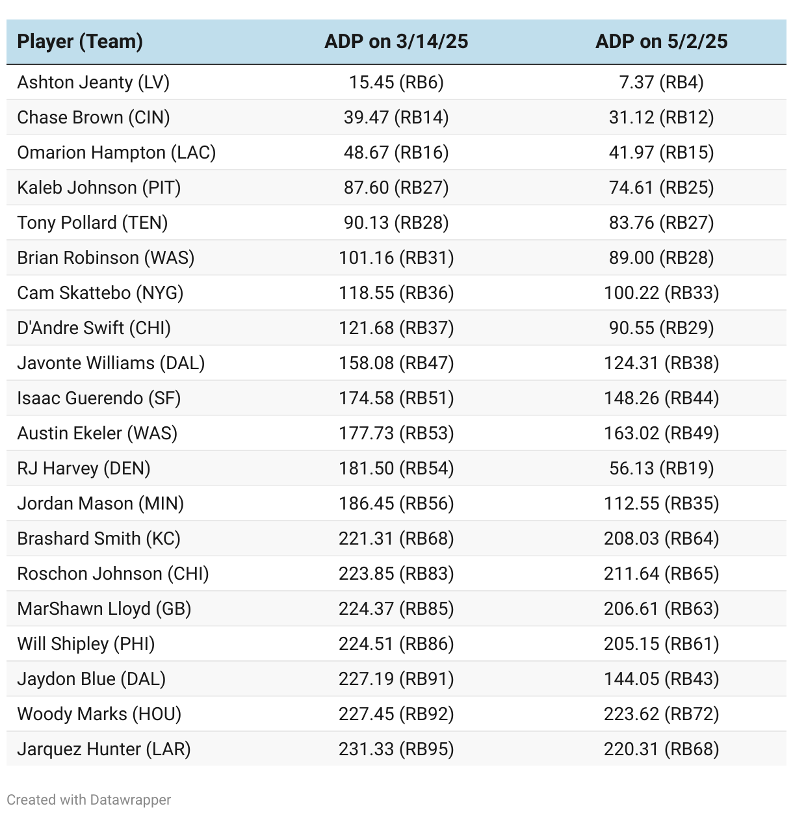Click the Player (Team) column header
Viewport: 793px width, 815px height.
pos(80,42)
